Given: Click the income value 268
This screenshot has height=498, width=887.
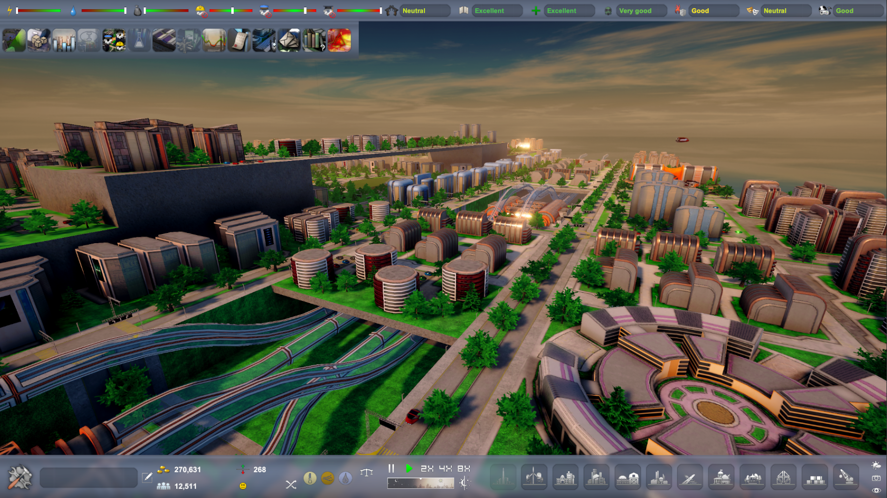Looking at the screenshot, I should [260, 470].
